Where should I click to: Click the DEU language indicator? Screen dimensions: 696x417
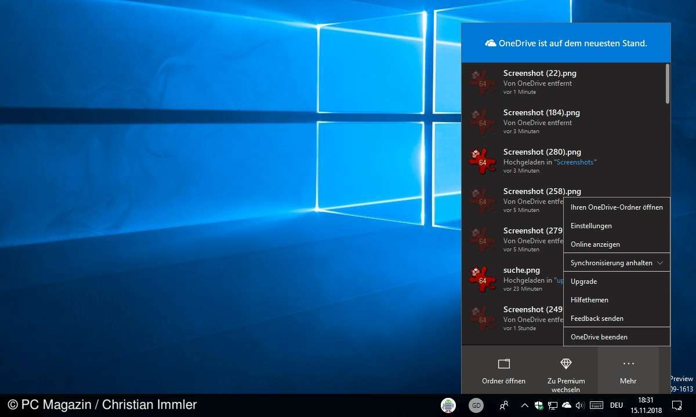(x=617, y=405)
